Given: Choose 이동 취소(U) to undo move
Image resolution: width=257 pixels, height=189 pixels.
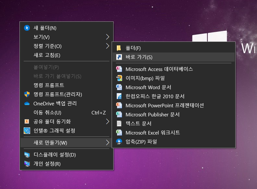Looking at the screenshot, I should (67, 112).
